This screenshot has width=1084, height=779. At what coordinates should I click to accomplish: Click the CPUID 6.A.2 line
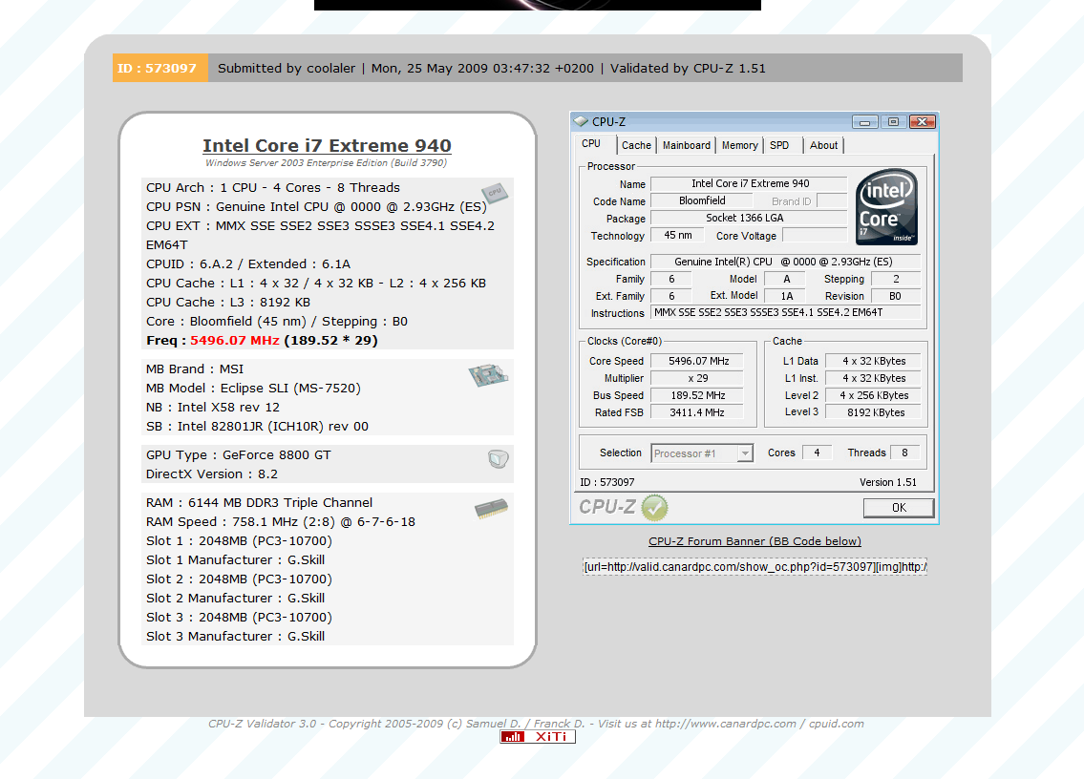pos(248,264)
